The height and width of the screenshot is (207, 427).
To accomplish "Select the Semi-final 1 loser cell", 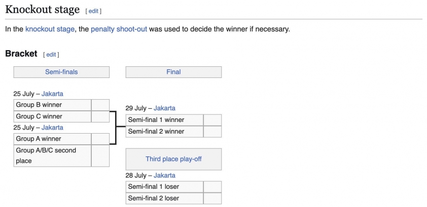I will (x=164, y=187).
